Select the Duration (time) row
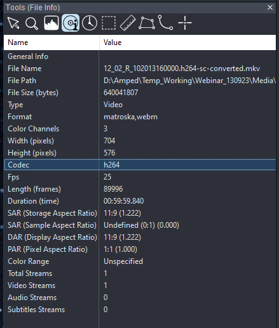The width and height of the screenshot is (279, 328). click(140, 201)
